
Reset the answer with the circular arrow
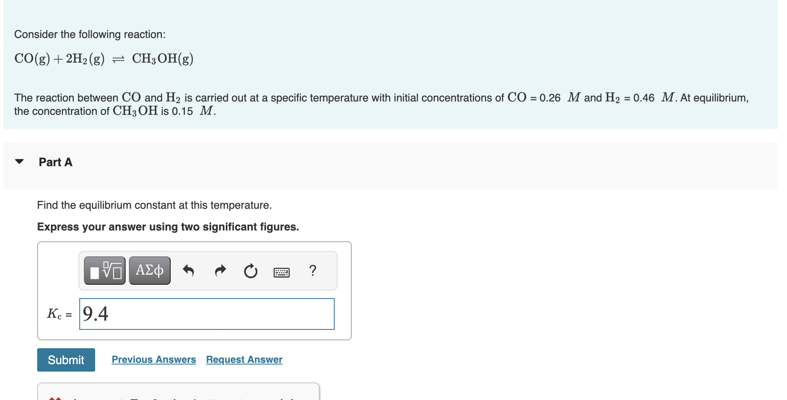tap(250, 271)
